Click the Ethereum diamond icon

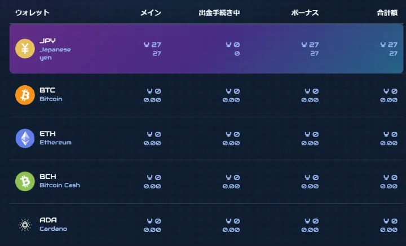pyautogui.click(x=25, y=138)
